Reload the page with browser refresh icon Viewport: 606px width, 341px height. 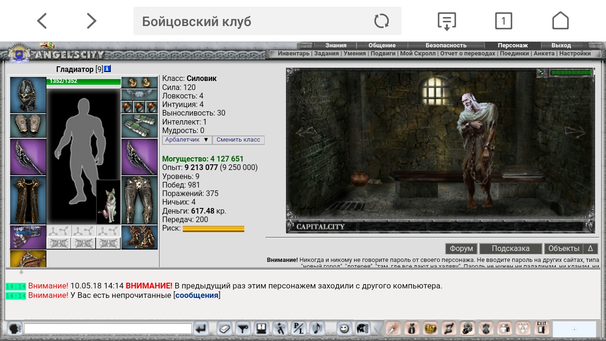click(382, 21)
